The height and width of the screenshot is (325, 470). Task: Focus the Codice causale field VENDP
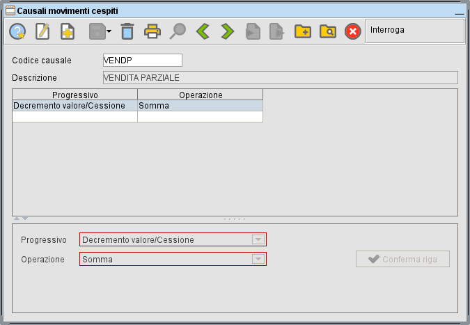(x=142, y=61)
